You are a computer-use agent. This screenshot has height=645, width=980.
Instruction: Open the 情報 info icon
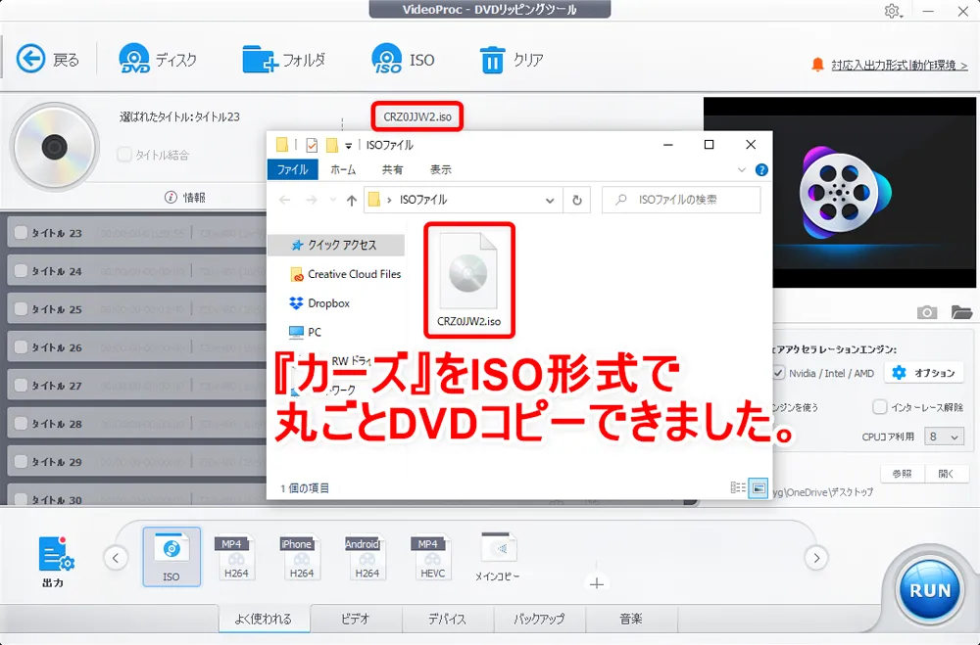click(x=171, y=198)
